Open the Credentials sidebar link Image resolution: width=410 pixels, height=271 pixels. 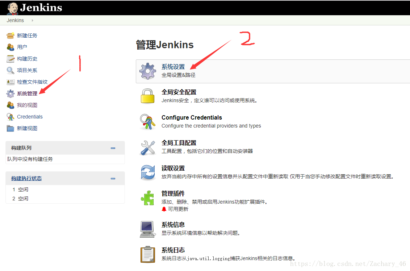(x=30, y=117)
